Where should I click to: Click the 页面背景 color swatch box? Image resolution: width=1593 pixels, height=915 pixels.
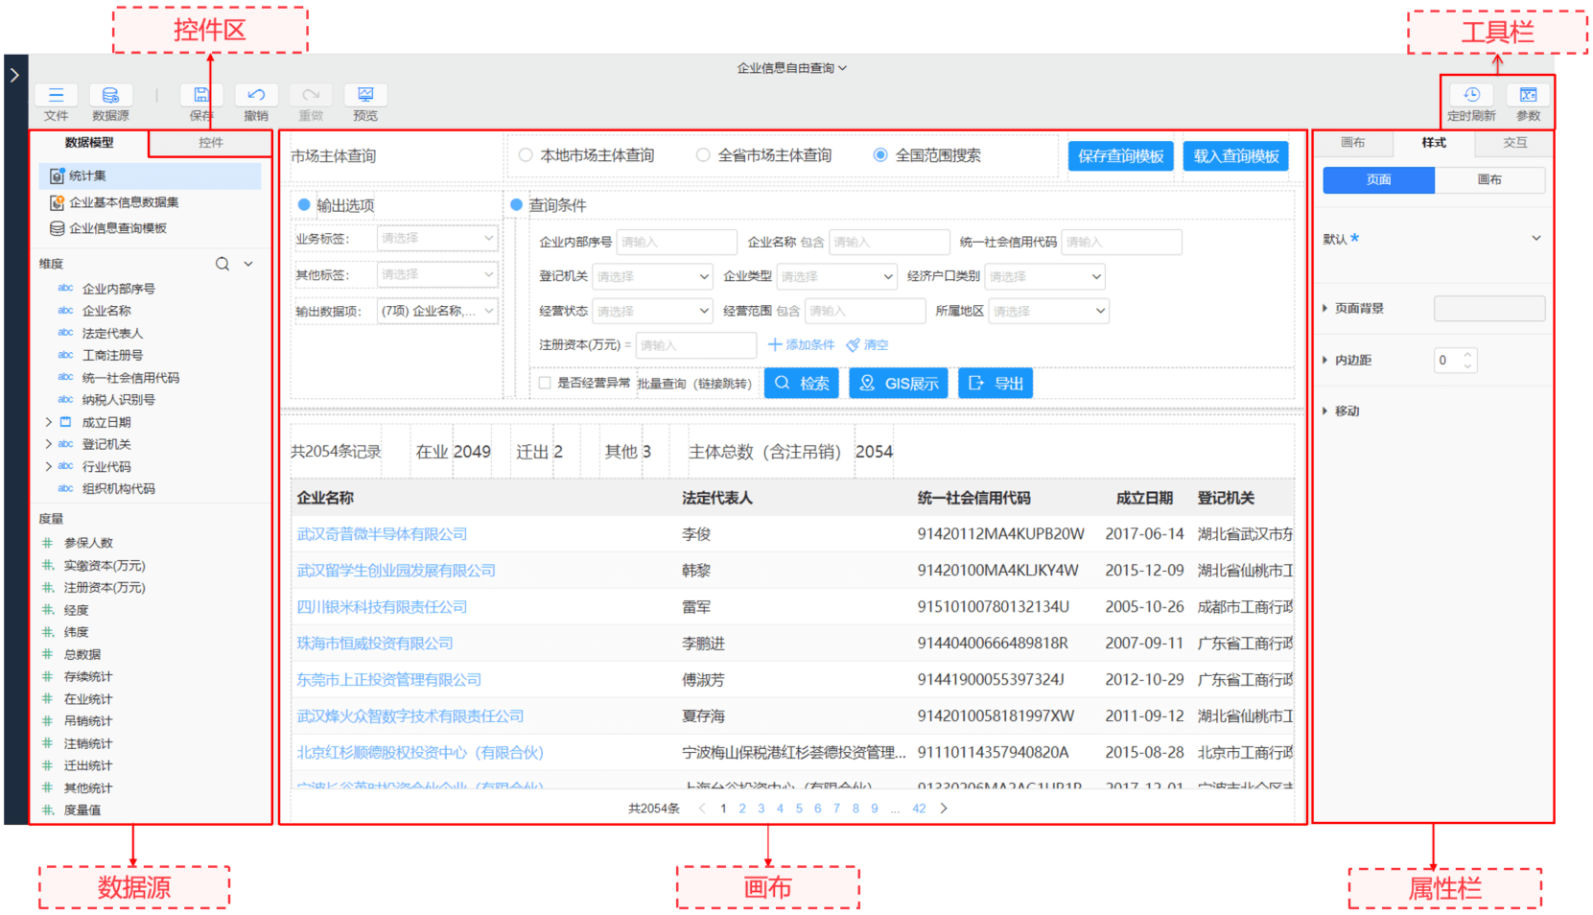click(x=1488, y=308)
